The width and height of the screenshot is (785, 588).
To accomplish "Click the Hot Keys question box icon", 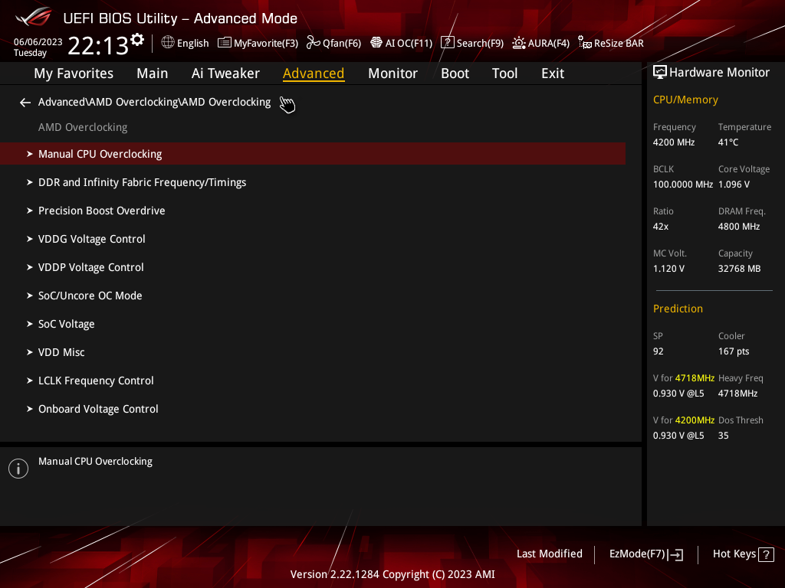I will (x=766, y=554).
